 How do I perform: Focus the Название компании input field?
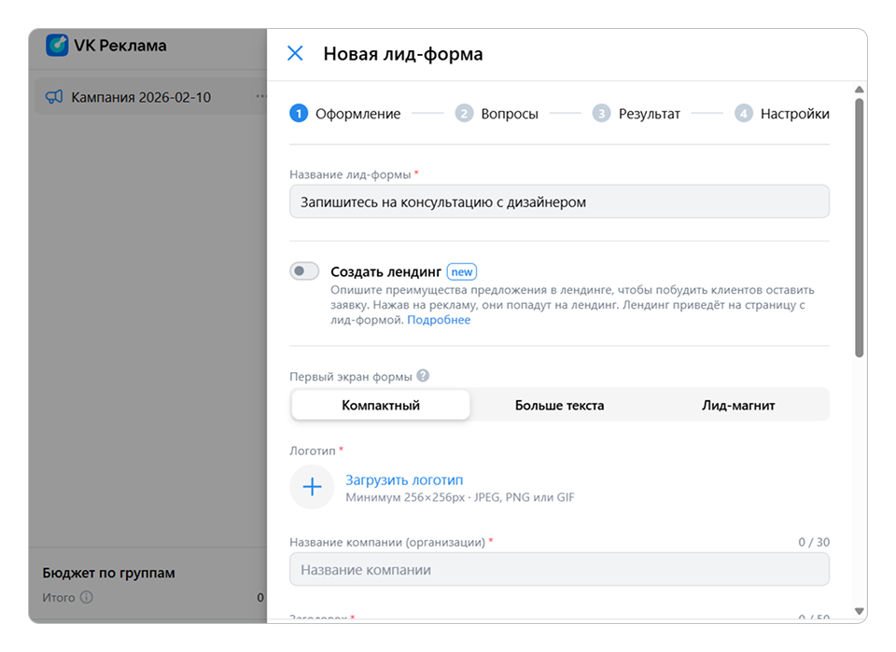coord(559,570)
